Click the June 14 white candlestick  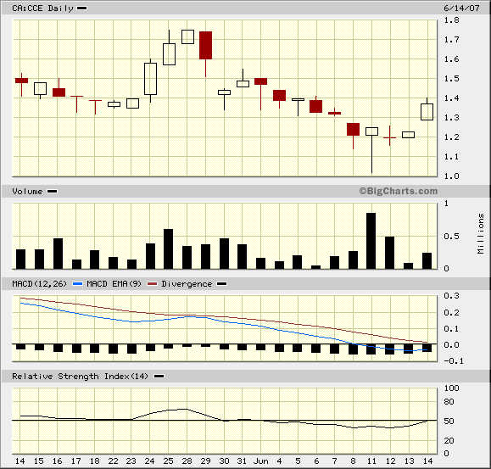427,112
